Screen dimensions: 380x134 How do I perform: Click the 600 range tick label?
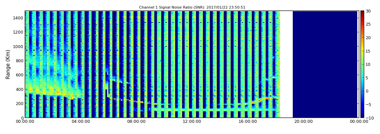[19, 75]
